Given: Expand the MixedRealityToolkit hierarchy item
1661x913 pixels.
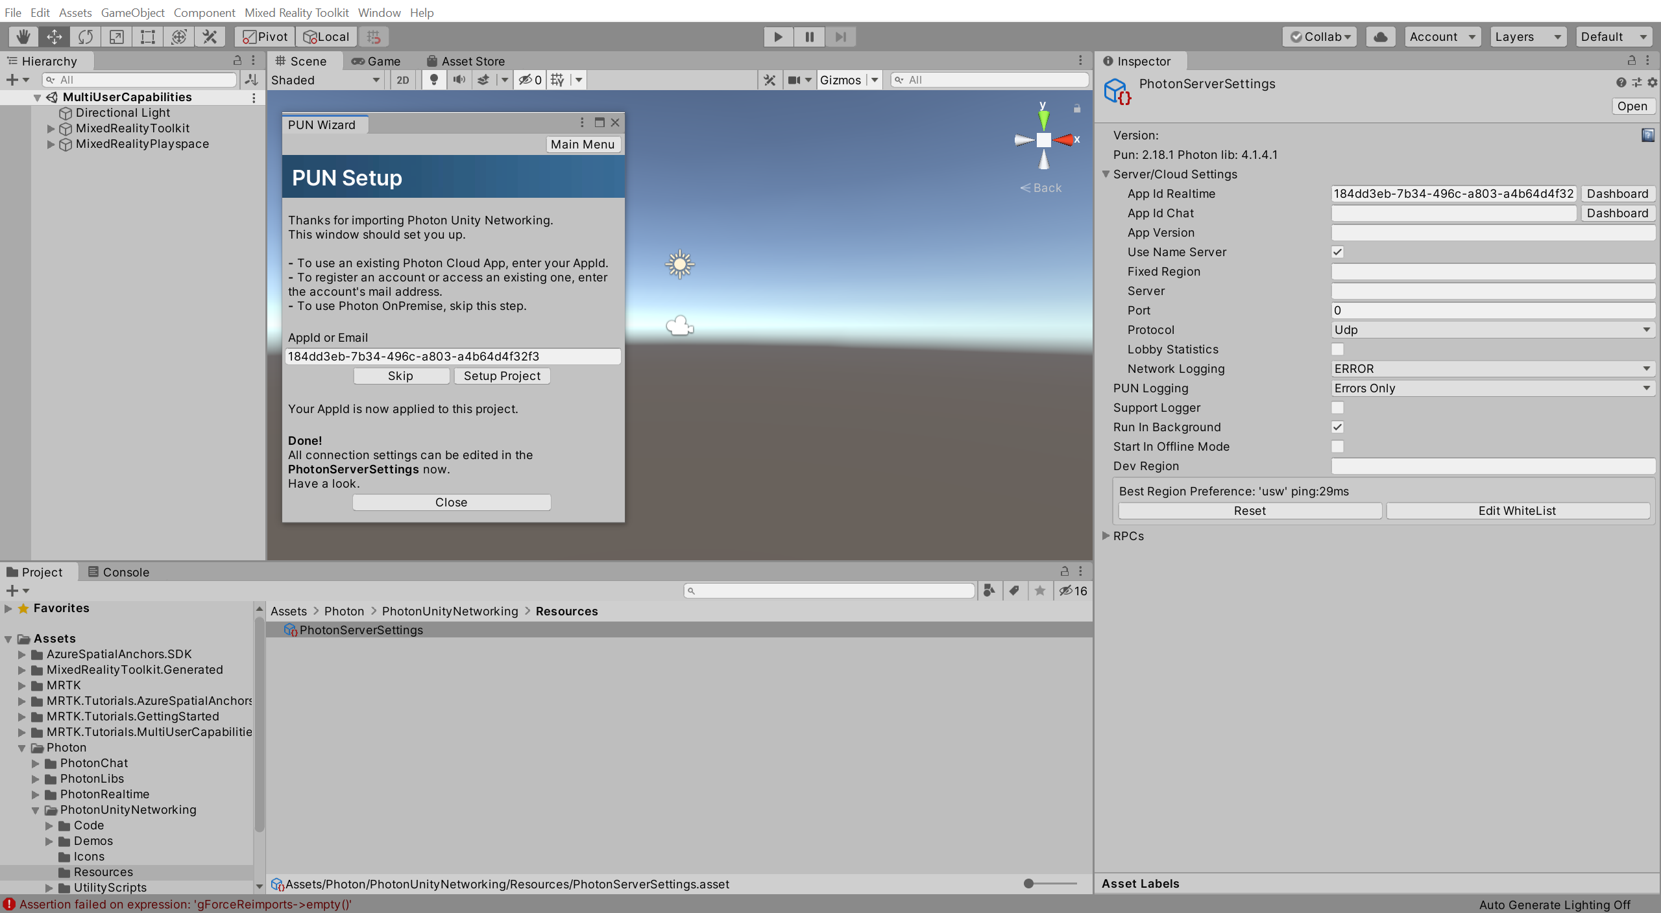Looking at the screenshot, I should 51,128.
